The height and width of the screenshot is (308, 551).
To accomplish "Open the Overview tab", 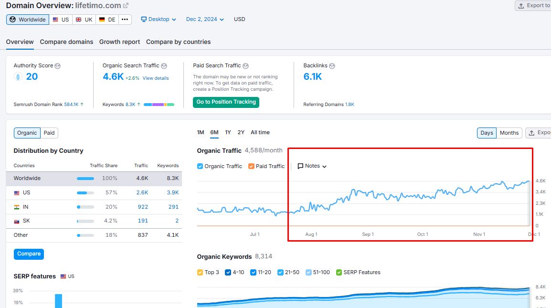I will pos(20,42).
